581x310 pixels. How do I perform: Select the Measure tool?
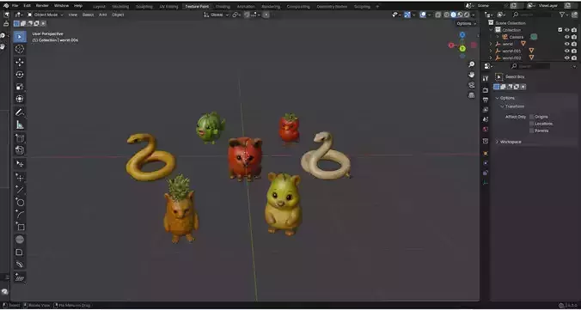(x=20, y=125)
